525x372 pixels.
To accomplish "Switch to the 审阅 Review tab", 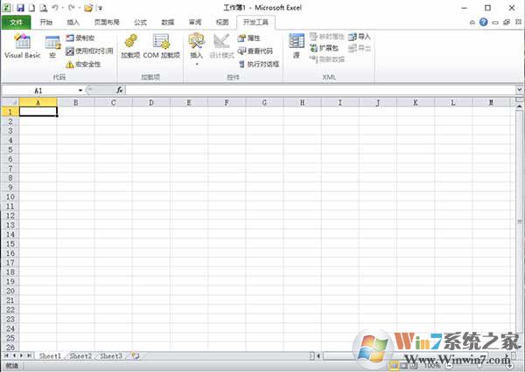I will tap(195, 23).
